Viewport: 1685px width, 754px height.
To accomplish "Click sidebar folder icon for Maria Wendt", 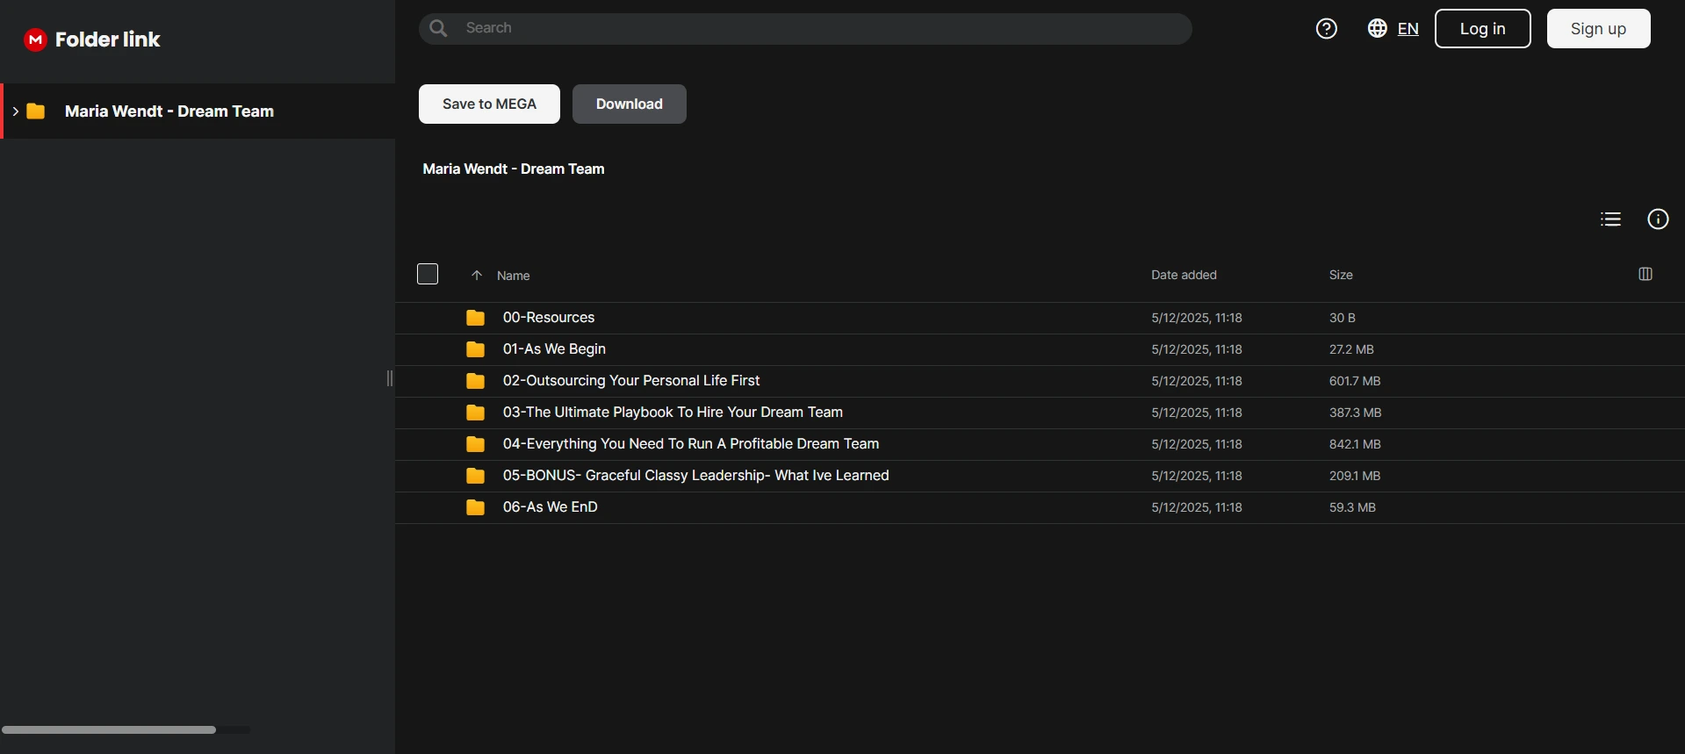I will click(36, 111).
